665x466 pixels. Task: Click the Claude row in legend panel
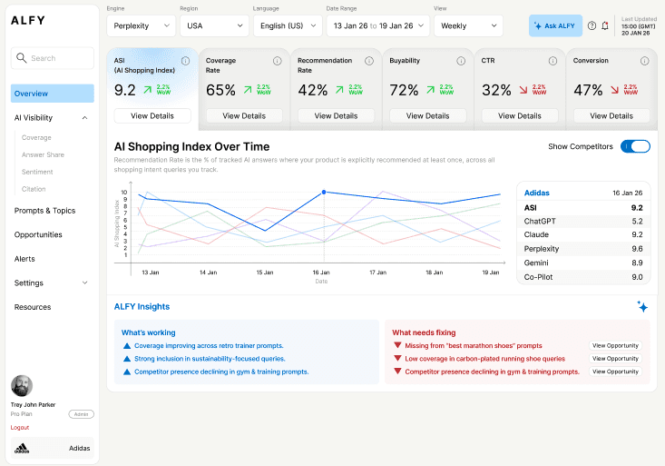[x=583, y=234]
